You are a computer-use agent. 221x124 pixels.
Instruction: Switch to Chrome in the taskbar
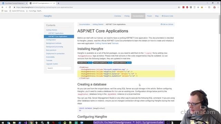pos(31,123)
